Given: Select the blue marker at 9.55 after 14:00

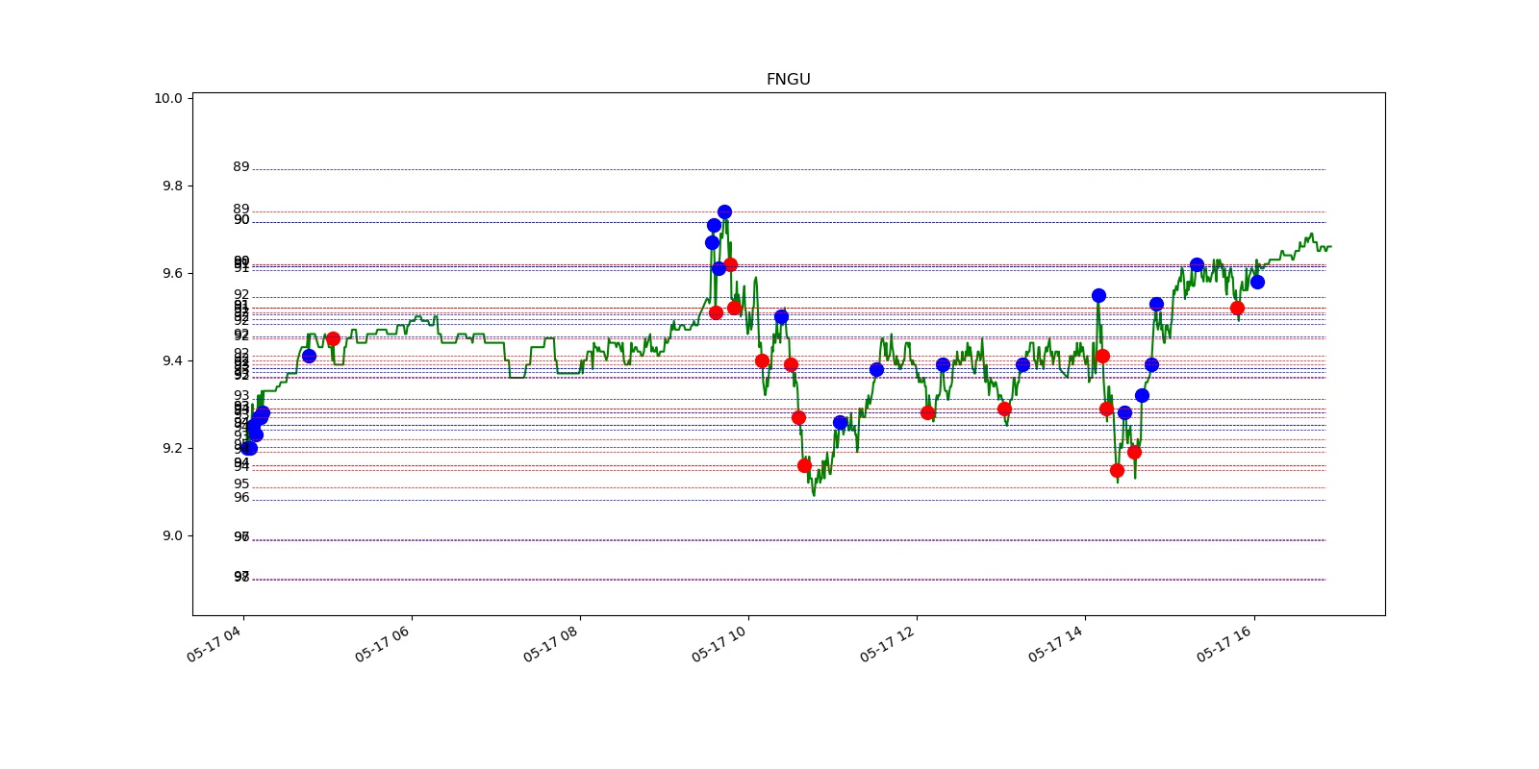Looking at the screenshot, I should (1098, 295).
